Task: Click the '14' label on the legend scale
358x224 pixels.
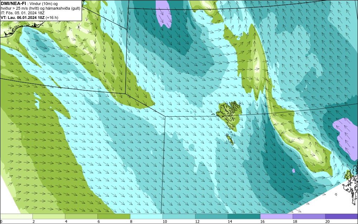Action: pos(230,221)
